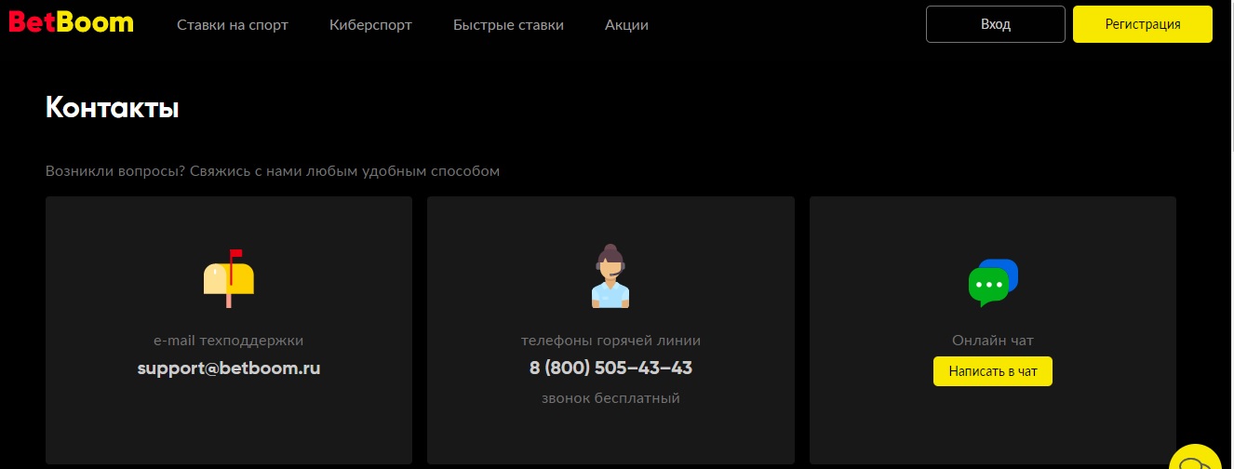Open the Акции page
The height and width of the screenshot is (469, 1234).
626,25
